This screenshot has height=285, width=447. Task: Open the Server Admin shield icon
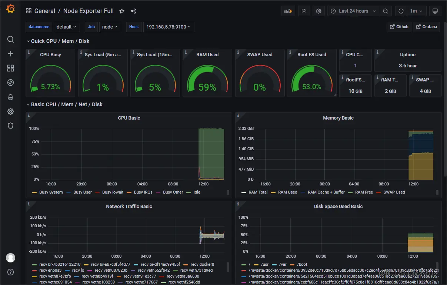pos(10,126)
